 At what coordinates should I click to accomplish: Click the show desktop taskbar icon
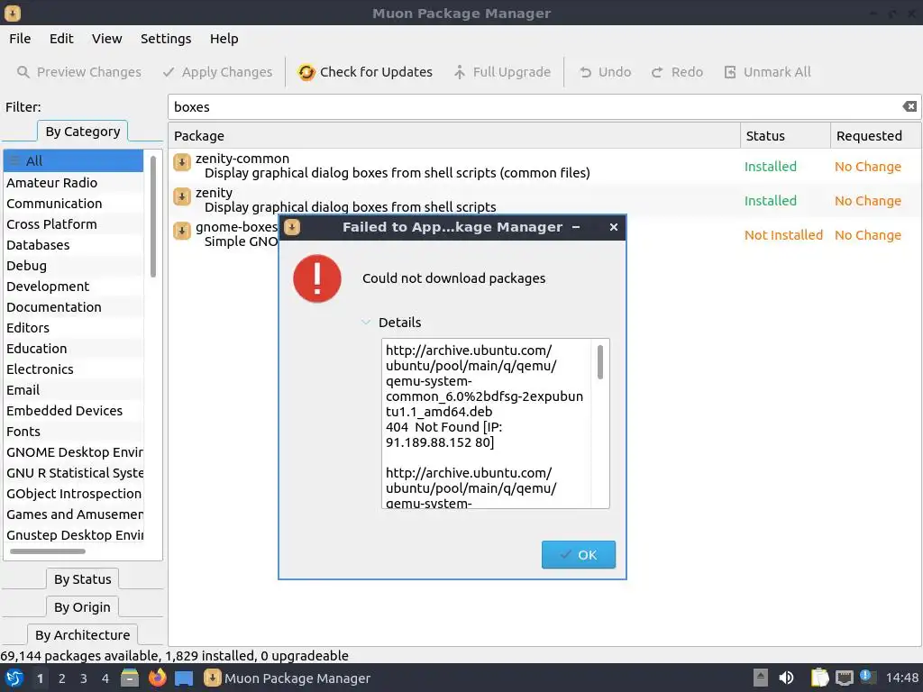point(184,678)
